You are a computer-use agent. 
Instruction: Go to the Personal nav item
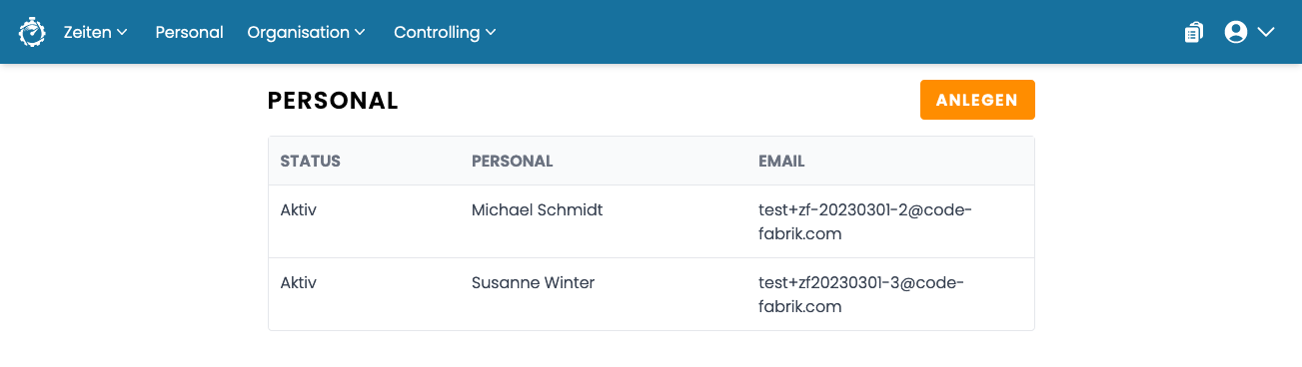coord(189,32)
